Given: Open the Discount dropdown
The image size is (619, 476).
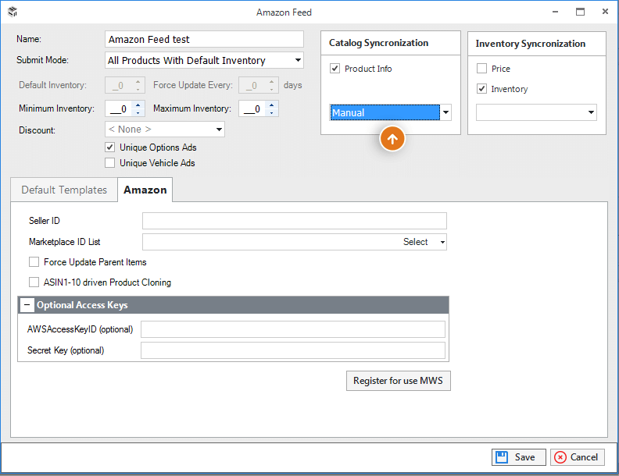Looking at the screenshot, I should [x=219, y=130].
